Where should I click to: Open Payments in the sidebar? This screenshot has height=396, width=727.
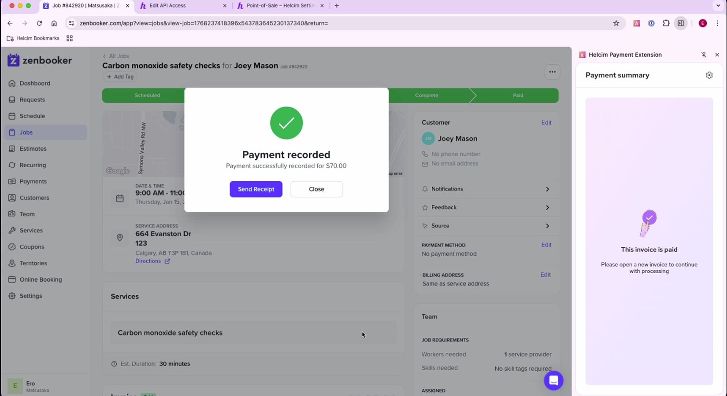coord(33,181)
